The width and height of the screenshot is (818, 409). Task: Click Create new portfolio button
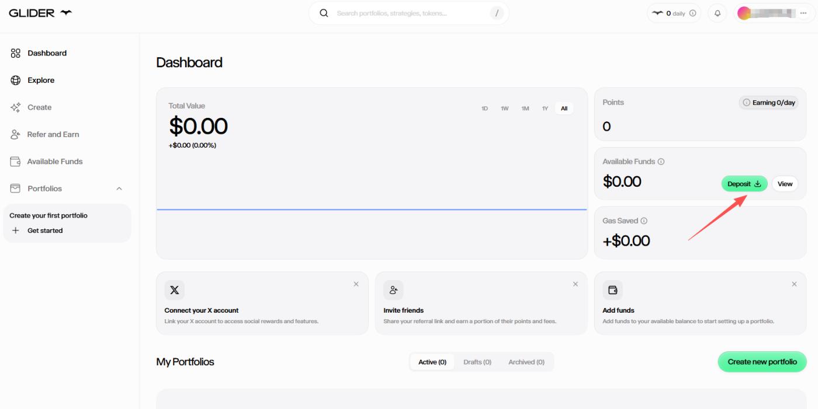click(762, 362)
